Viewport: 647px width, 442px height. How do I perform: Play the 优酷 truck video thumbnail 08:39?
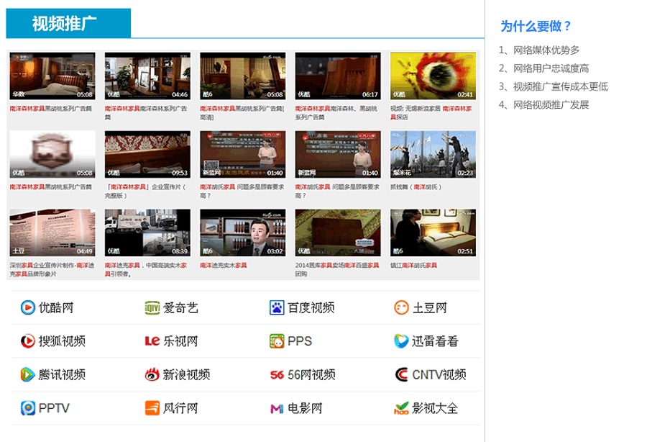[x=147, y=233]
